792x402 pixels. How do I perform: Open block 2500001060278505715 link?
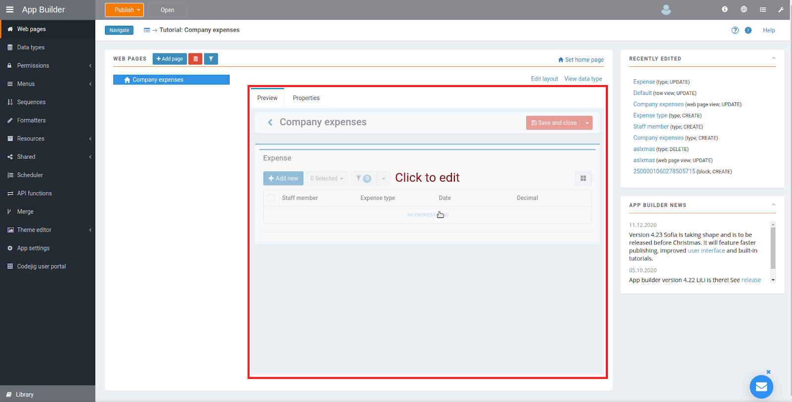[664, 171]
